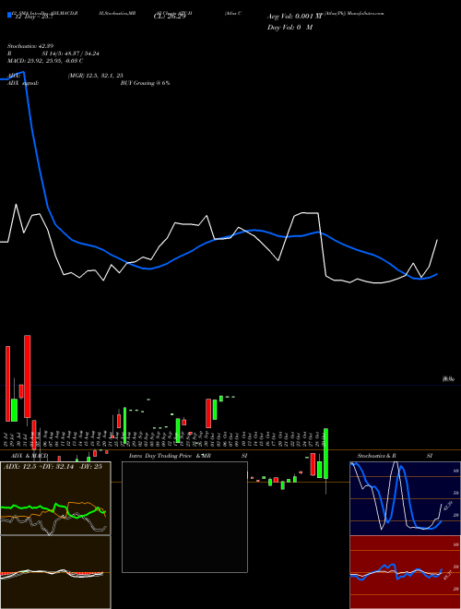
Task: Click the SI 14/3: 48.37 / 54.24 value
Action: (71, 54)
